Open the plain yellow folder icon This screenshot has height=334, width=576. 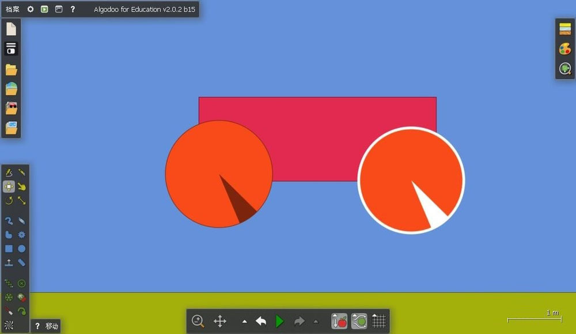click(11, 70)
